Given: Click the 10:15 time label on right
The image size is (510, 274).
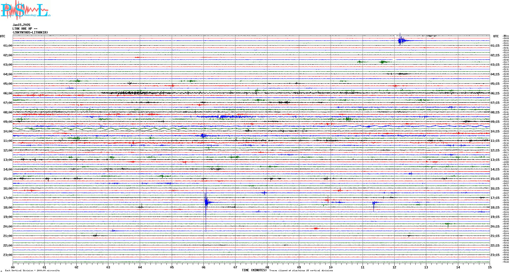Looking at the screenshot, I should (x=495, y=131).
